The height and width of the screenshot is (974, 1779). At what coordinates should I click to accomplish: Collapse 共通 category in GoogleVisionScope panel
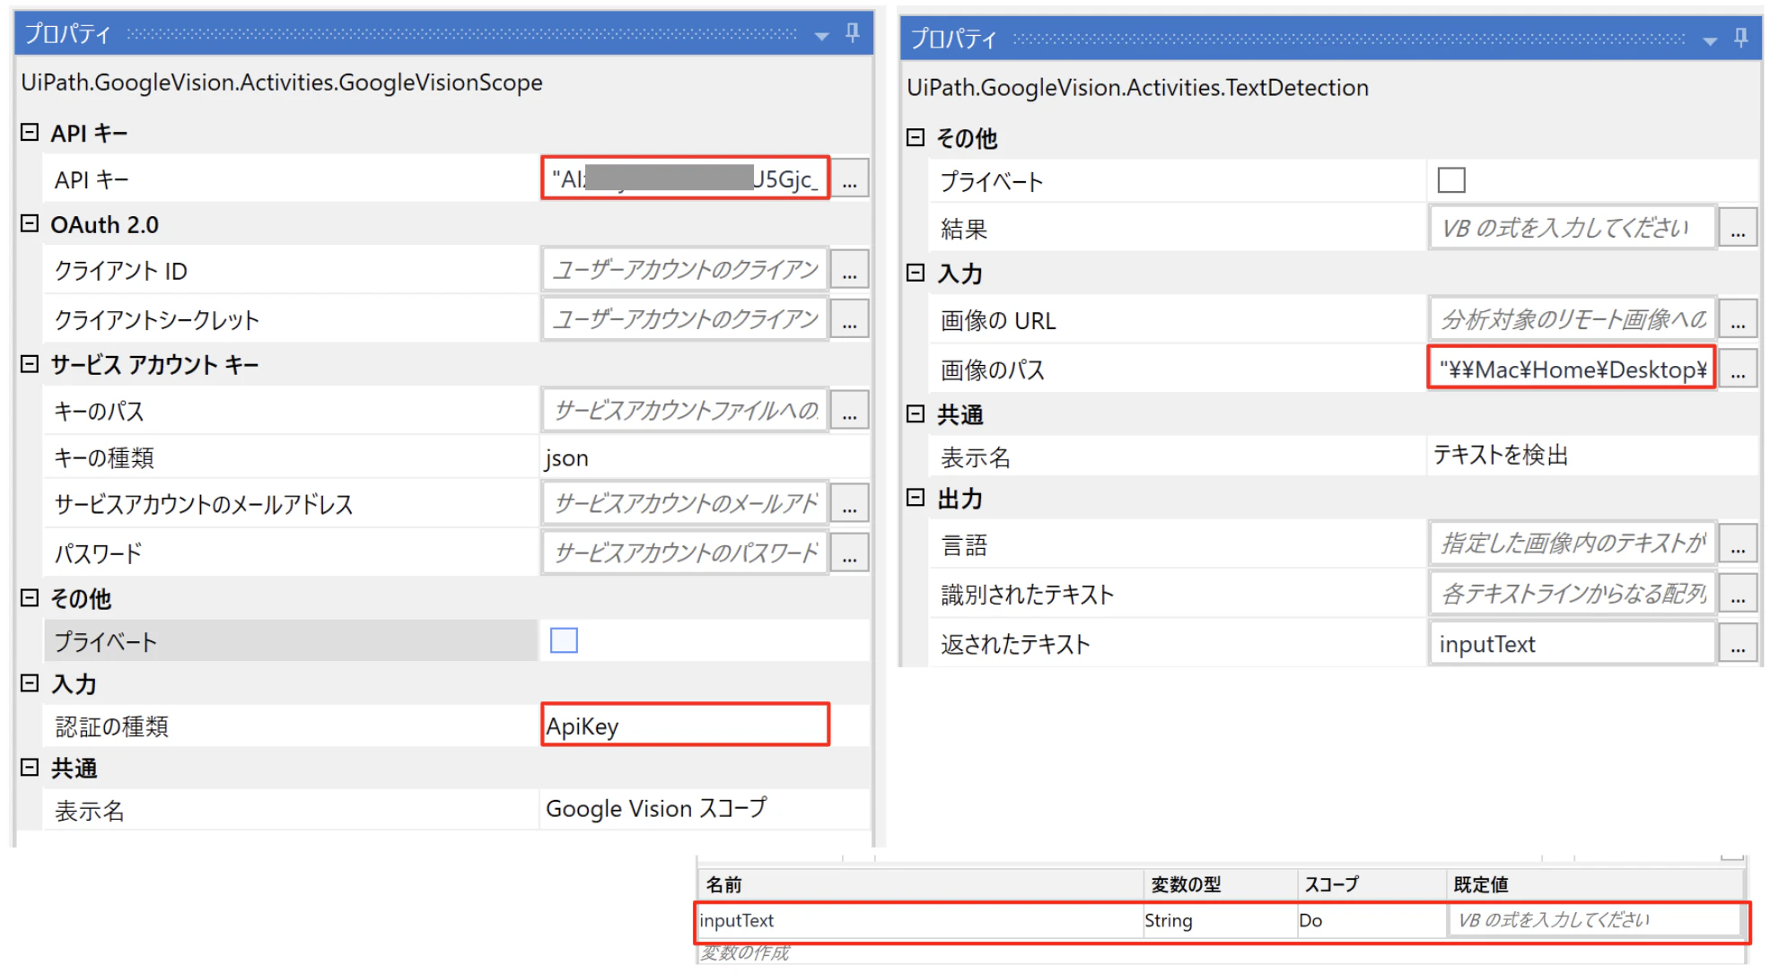tap(30, 768)
